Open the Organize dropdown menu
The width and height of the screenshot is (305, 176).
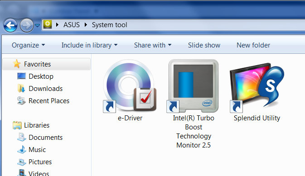pyautogui.click(x=29, y=45)
